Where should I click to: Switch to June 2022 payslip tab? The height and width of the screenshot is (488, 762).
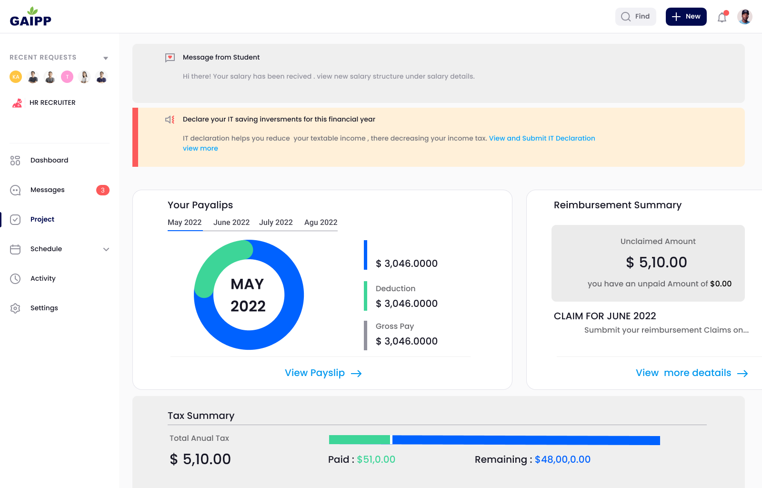tap(231, 223)
